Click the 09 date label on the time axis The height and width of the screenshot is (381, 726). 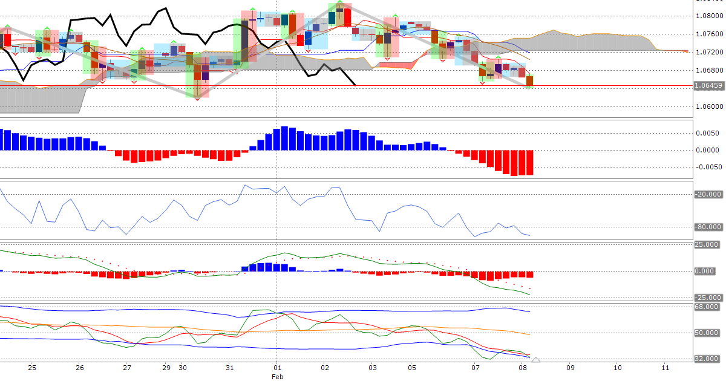(569, 367)
